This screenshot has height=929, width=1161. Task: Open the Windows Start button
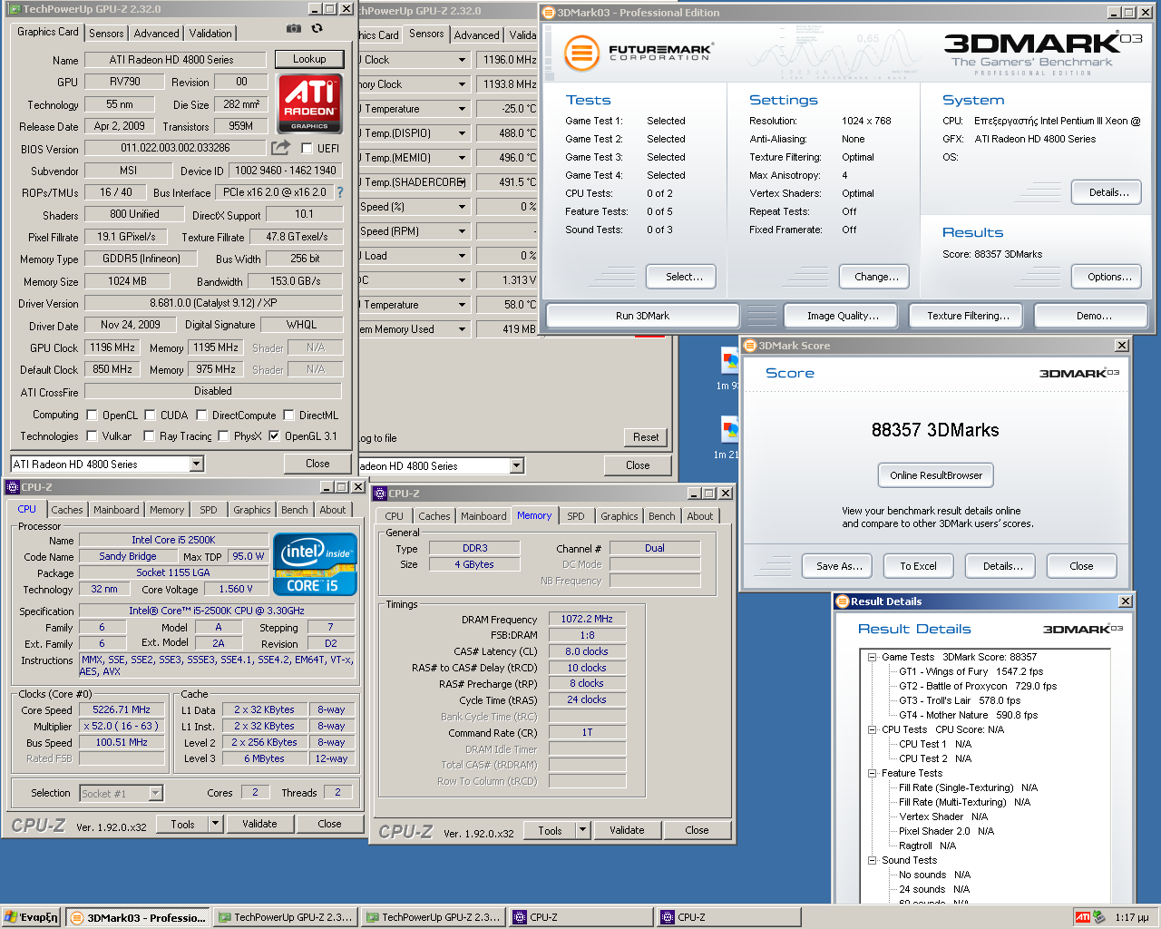pos(31,917)
